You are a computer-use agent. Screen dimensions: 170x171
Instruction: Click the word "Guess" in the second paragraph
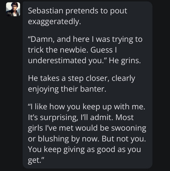pos(101,50)
